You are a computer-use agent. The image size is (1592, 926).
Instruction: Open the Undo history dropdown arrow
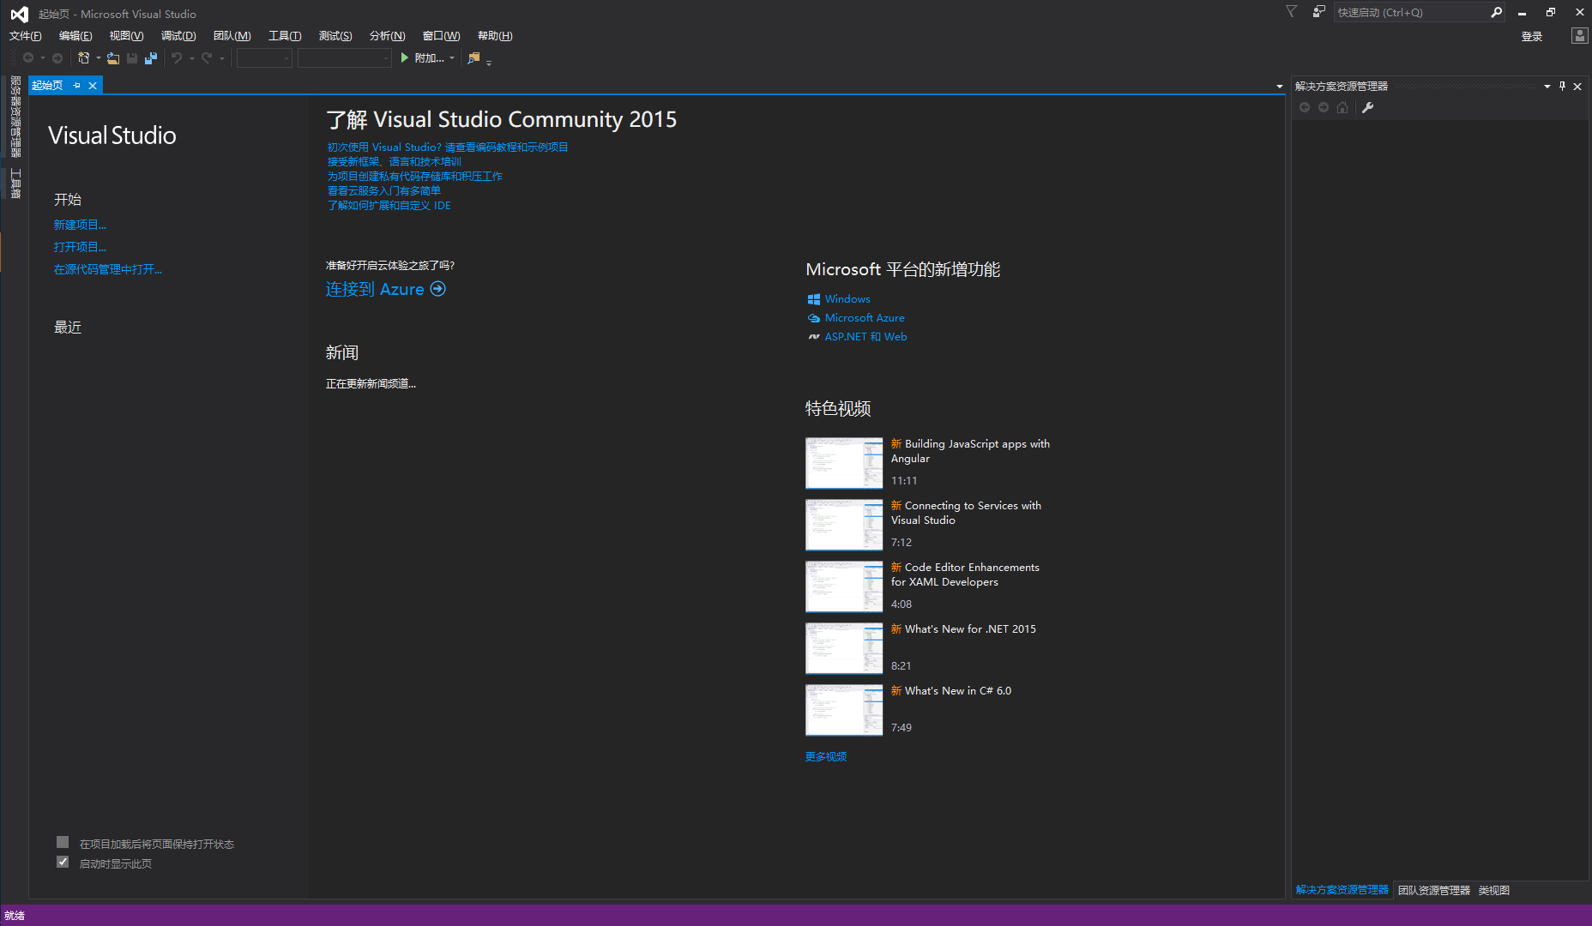pyautogui.click(x=192, y=58)
